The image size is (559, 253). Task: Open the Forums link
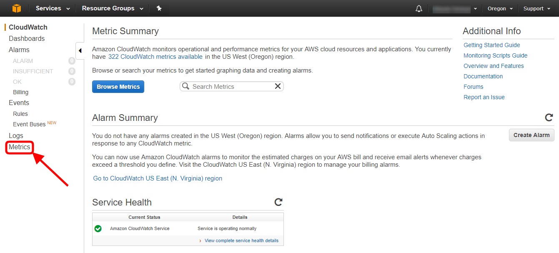tap(474, 87)
